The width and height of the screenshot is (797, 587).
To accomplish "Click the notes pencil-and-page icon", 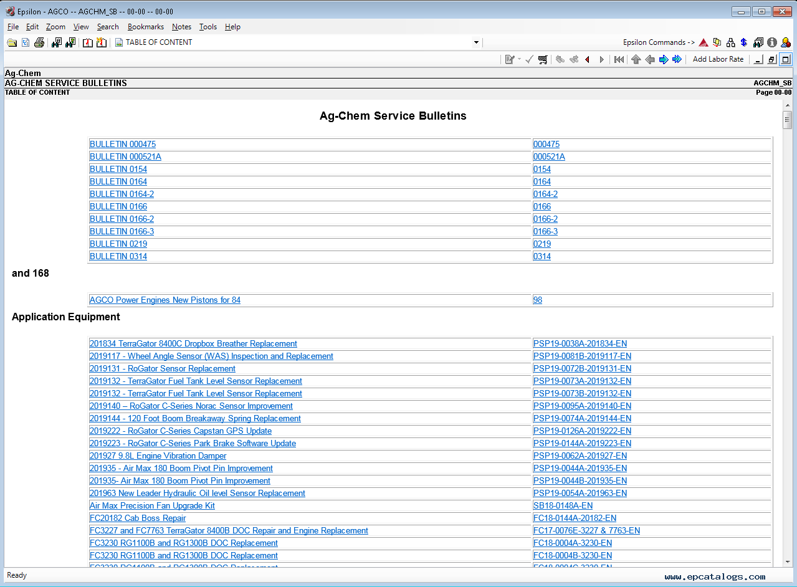I will [509, 59].
